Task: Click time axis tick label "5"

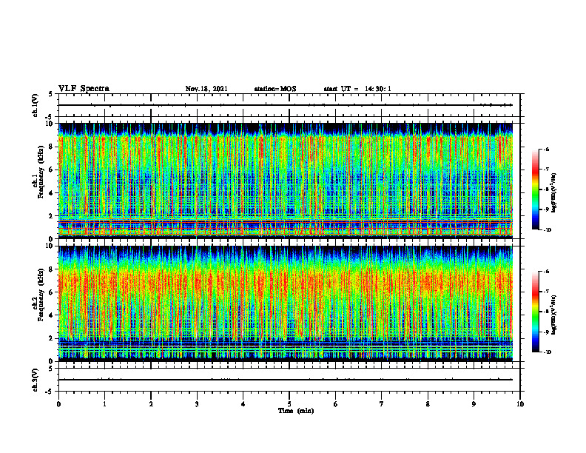Action: tap(289, 404)
